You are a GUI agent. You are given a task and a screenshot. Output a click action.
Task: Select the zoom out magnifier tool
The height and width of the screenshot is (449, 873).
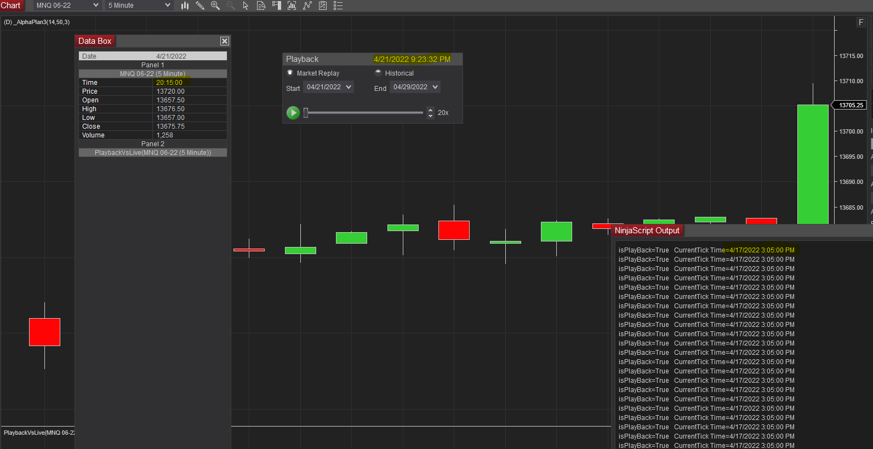tap(231, 5)
